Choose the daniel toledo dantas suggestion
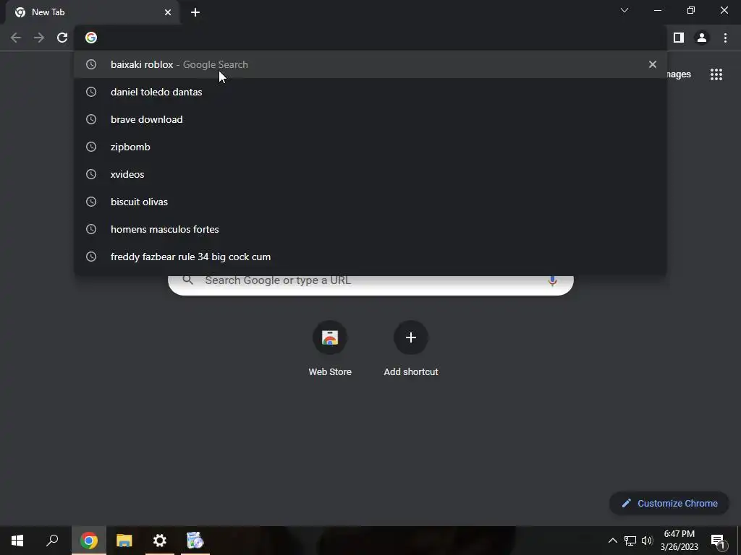The width and height of the screenshot is (741, 555). [x=370, y=92]
